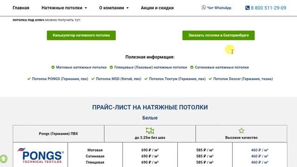Screen dimensions: 297x167
Task: Open 'Глянцевые (Лаковые) натяжные потолки' link
Action: [150, 67]
